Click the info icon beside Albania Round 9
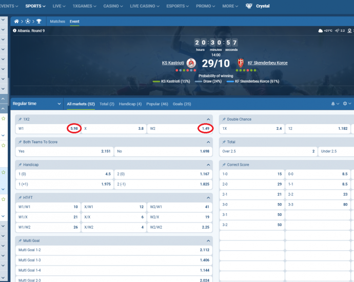 click(x=15, y=31)
